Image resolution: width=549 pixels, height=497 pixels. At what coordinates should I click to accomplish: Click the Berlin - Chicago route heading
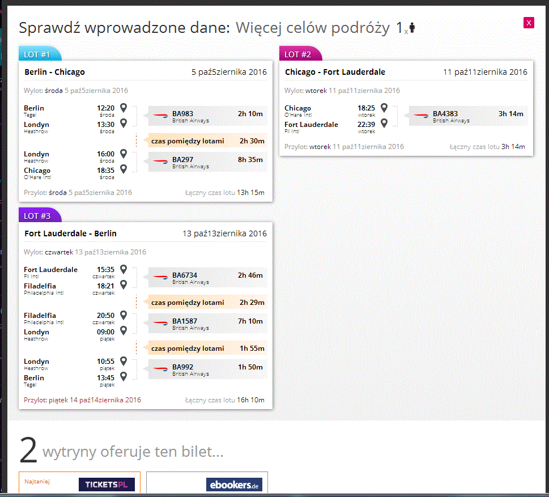pos(54,72)
